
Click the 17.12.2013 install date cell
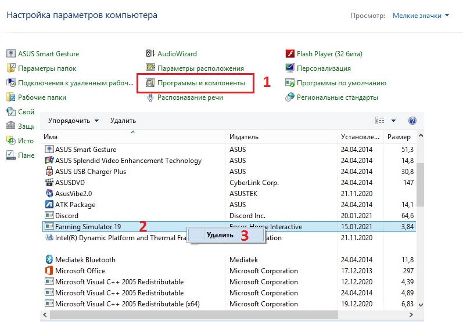pyautogui.click(x=357, y=271)
